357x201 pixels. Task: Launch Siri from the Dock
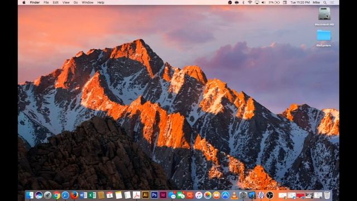click(38, 195)
